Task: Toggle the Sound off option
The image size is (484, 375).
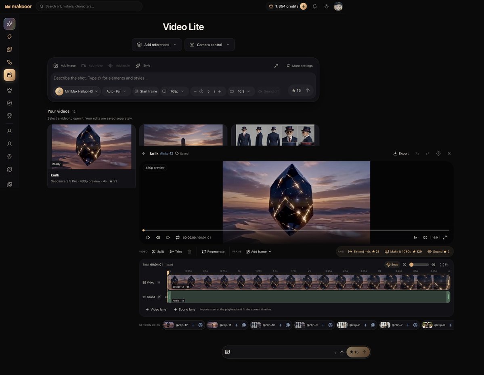Action: click(x=268, y=91)
